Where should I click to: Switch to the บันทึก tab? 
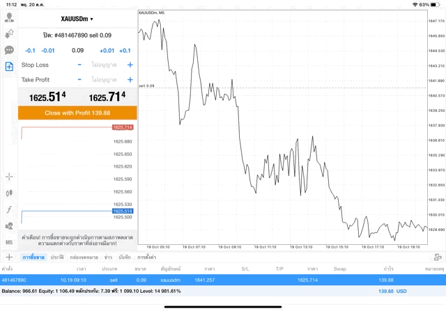click(x=125, y=257)
